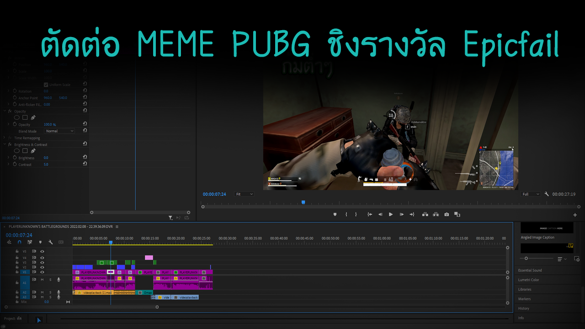The width and height of the screenshot is (585, 329).
Task: Toggle Uniform Scale checkbox
Action: (46, 85)
